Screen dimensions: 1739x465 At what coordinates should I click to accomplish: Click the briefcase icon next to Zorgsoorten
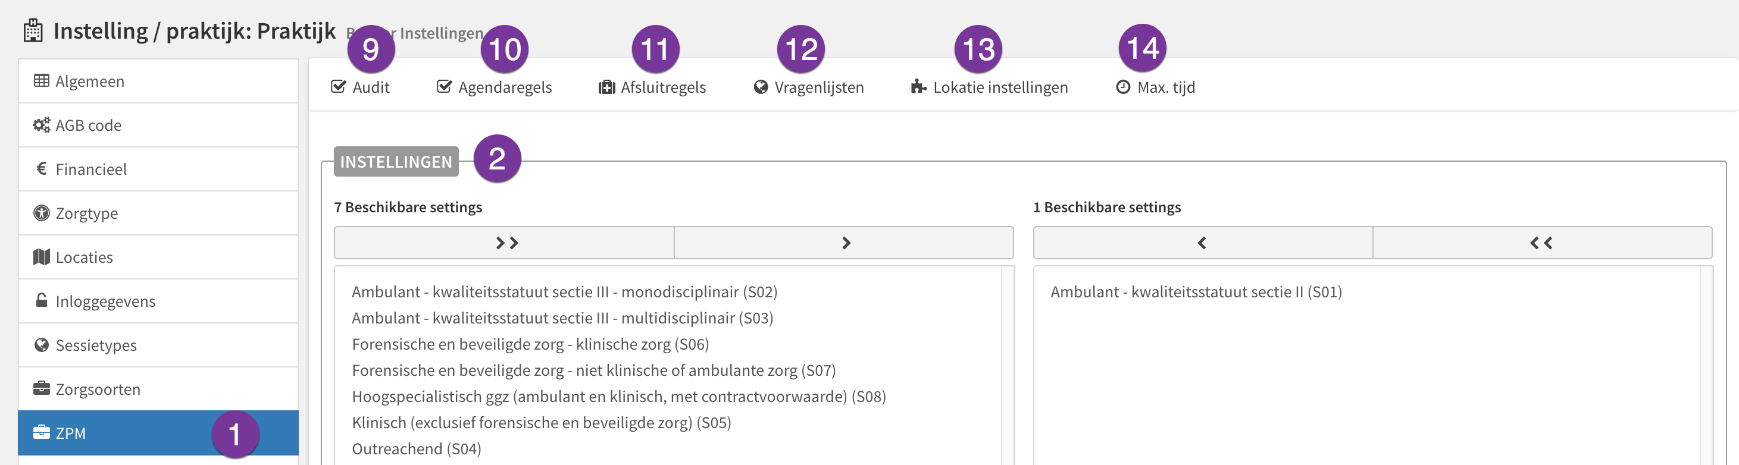pos(41,389)
